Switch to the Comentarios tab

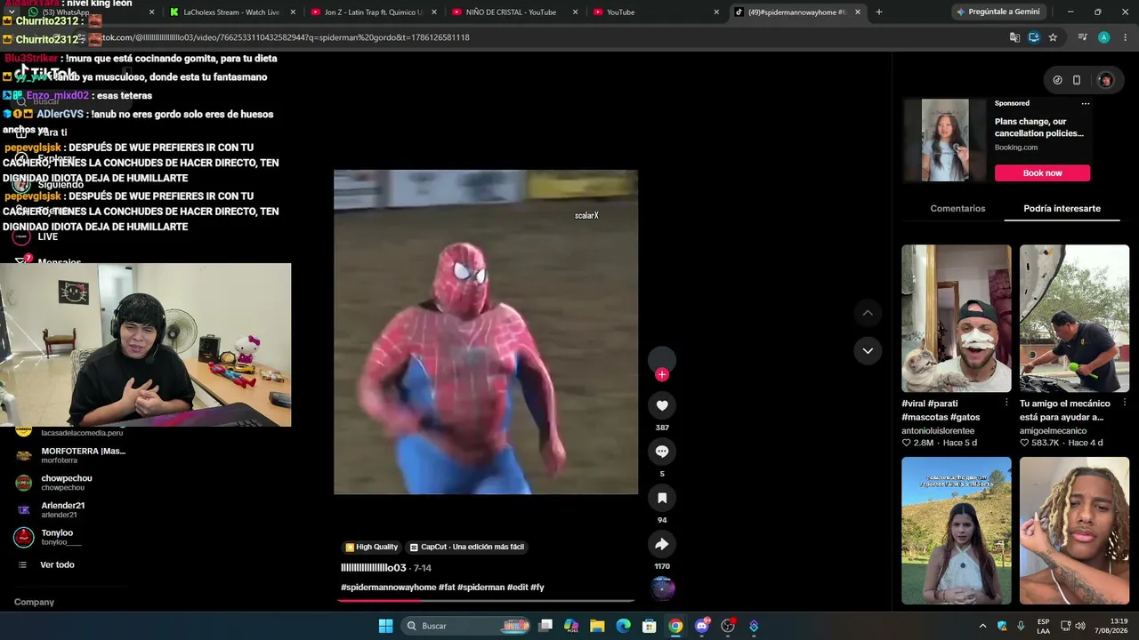coord(957,208)
